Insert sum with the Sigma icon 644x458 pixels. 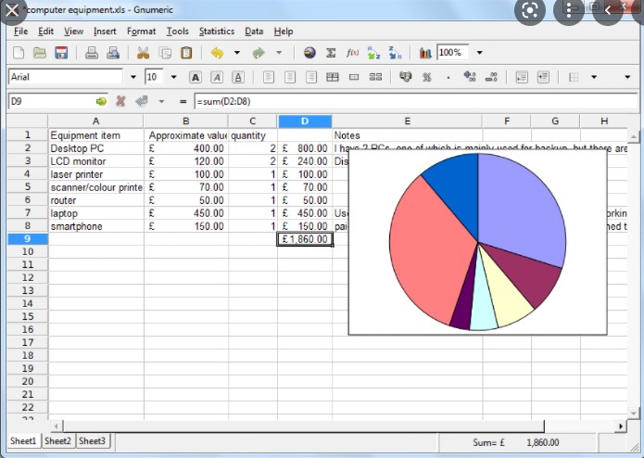coord(331,53)
